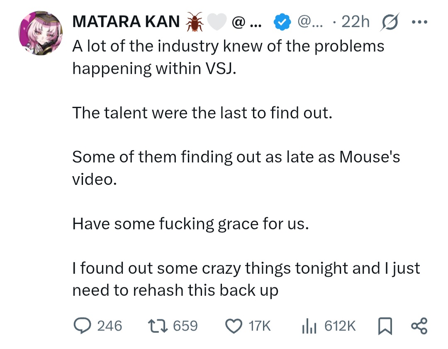Screen dimensions: 448x349
Task: Click the 659 reposts count
Action: (185, 326)
